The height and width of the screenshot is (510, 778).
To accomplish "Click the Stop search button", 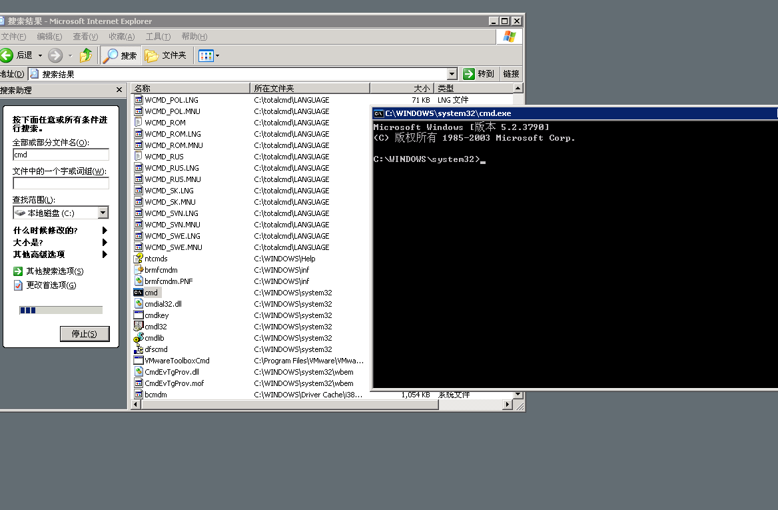I will (x=85, y=334).
